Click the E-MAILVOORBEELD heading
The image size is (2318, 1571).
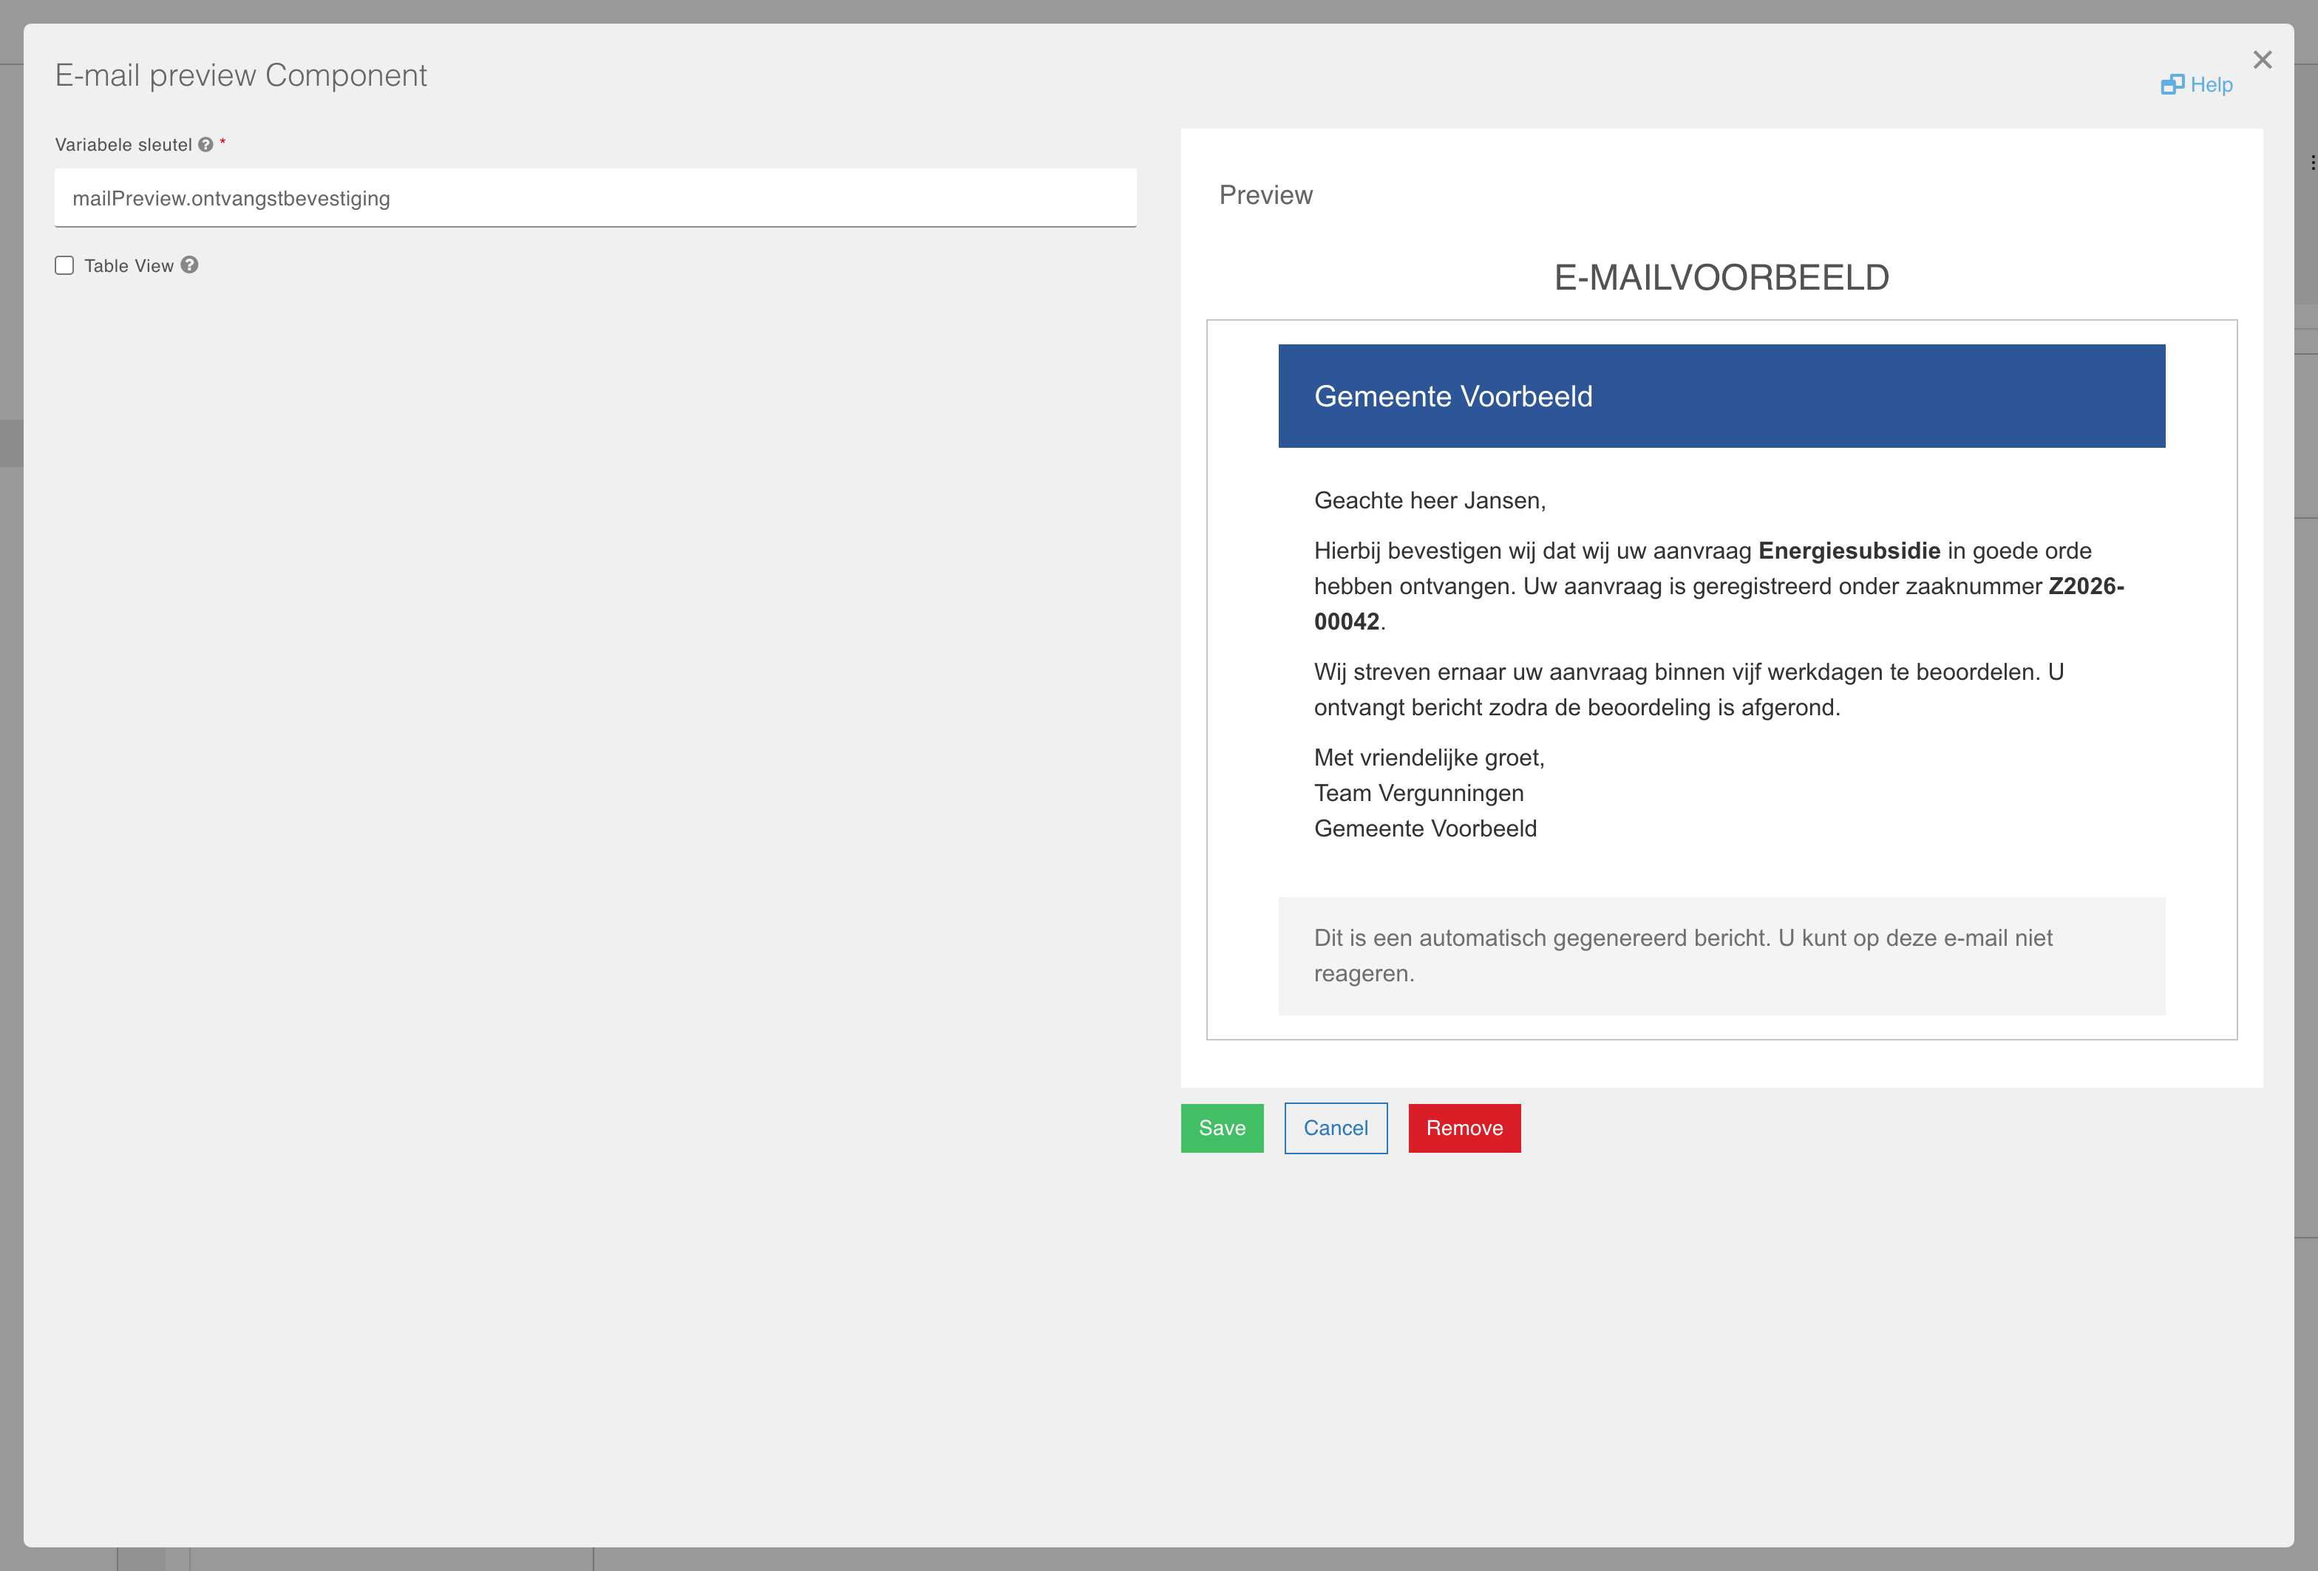[1721, 277]
